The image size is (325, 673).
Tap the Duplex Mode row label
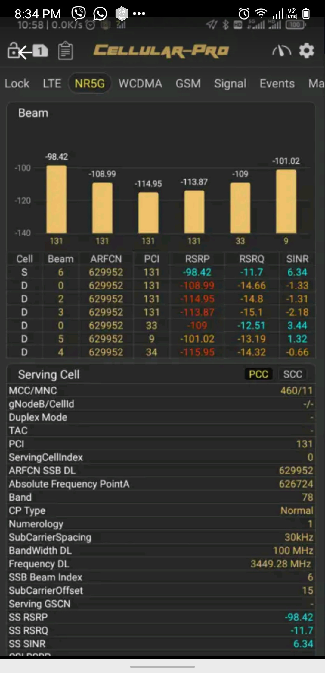[x=38, y=417]
